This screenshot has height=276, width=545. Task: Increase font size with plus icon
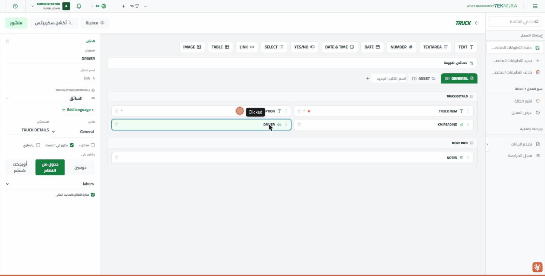click(124, 6)
